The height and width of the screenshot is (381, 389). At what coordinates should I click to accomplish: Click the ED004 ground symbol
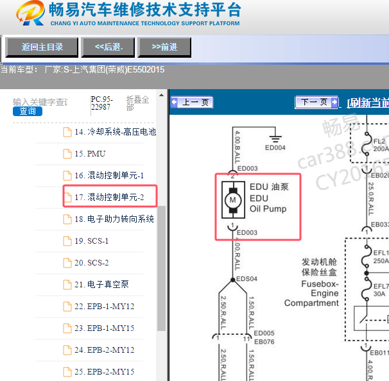tap(275, 139)
